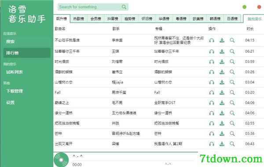Open 下载管理 page
Image resolution: width=264 pixels, height=167 pixels.
click(x=26, y=91)
